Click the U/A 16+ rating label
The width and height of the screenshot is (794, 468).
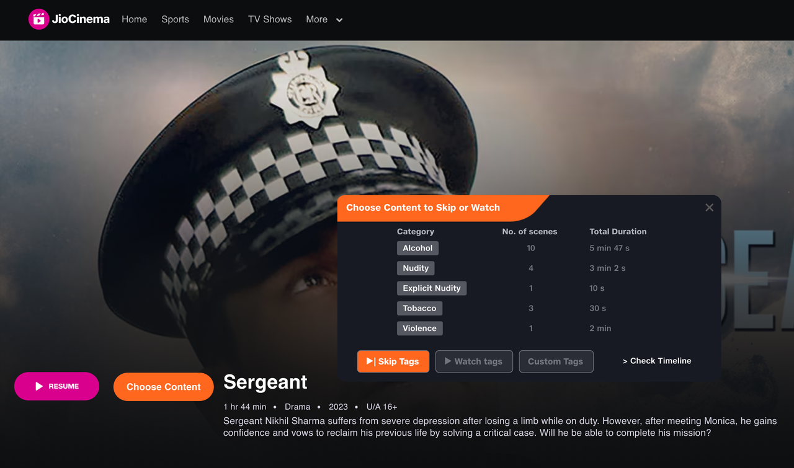[x=382, y=407]
